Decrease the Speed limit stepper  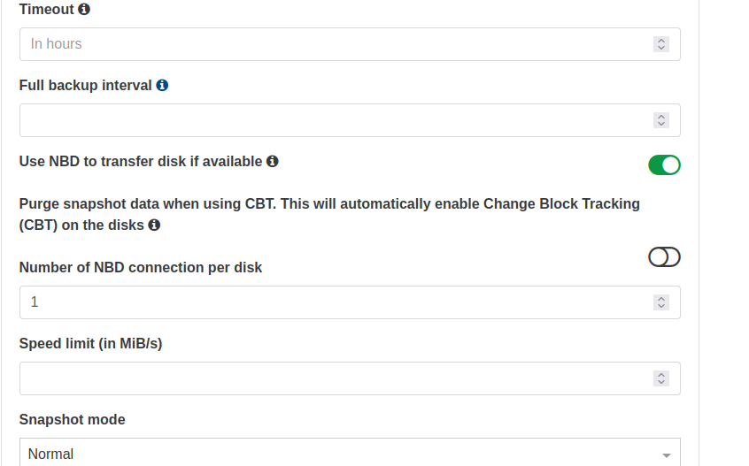661,382
